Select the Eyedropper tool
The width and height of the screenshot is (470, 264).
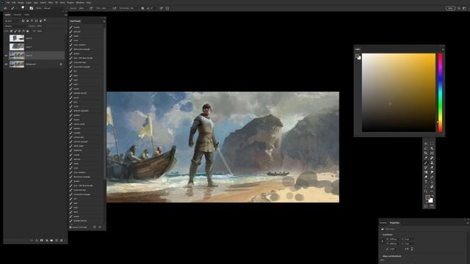(426, 158)
